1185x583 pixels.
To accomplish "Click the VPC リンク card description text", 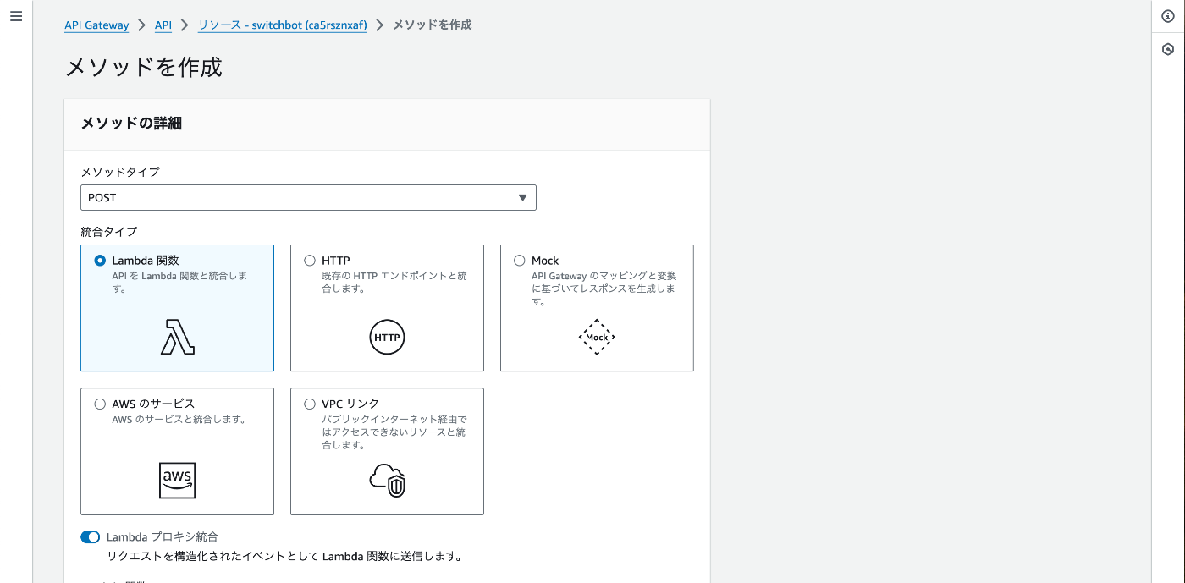I will [394, 432].
